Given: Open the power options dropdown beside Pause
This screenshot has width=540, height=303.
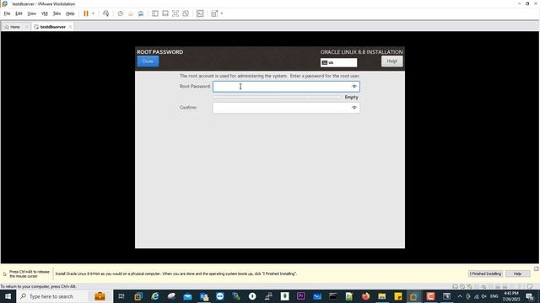Looking at the screenshot, I should (x=93, y=13).
